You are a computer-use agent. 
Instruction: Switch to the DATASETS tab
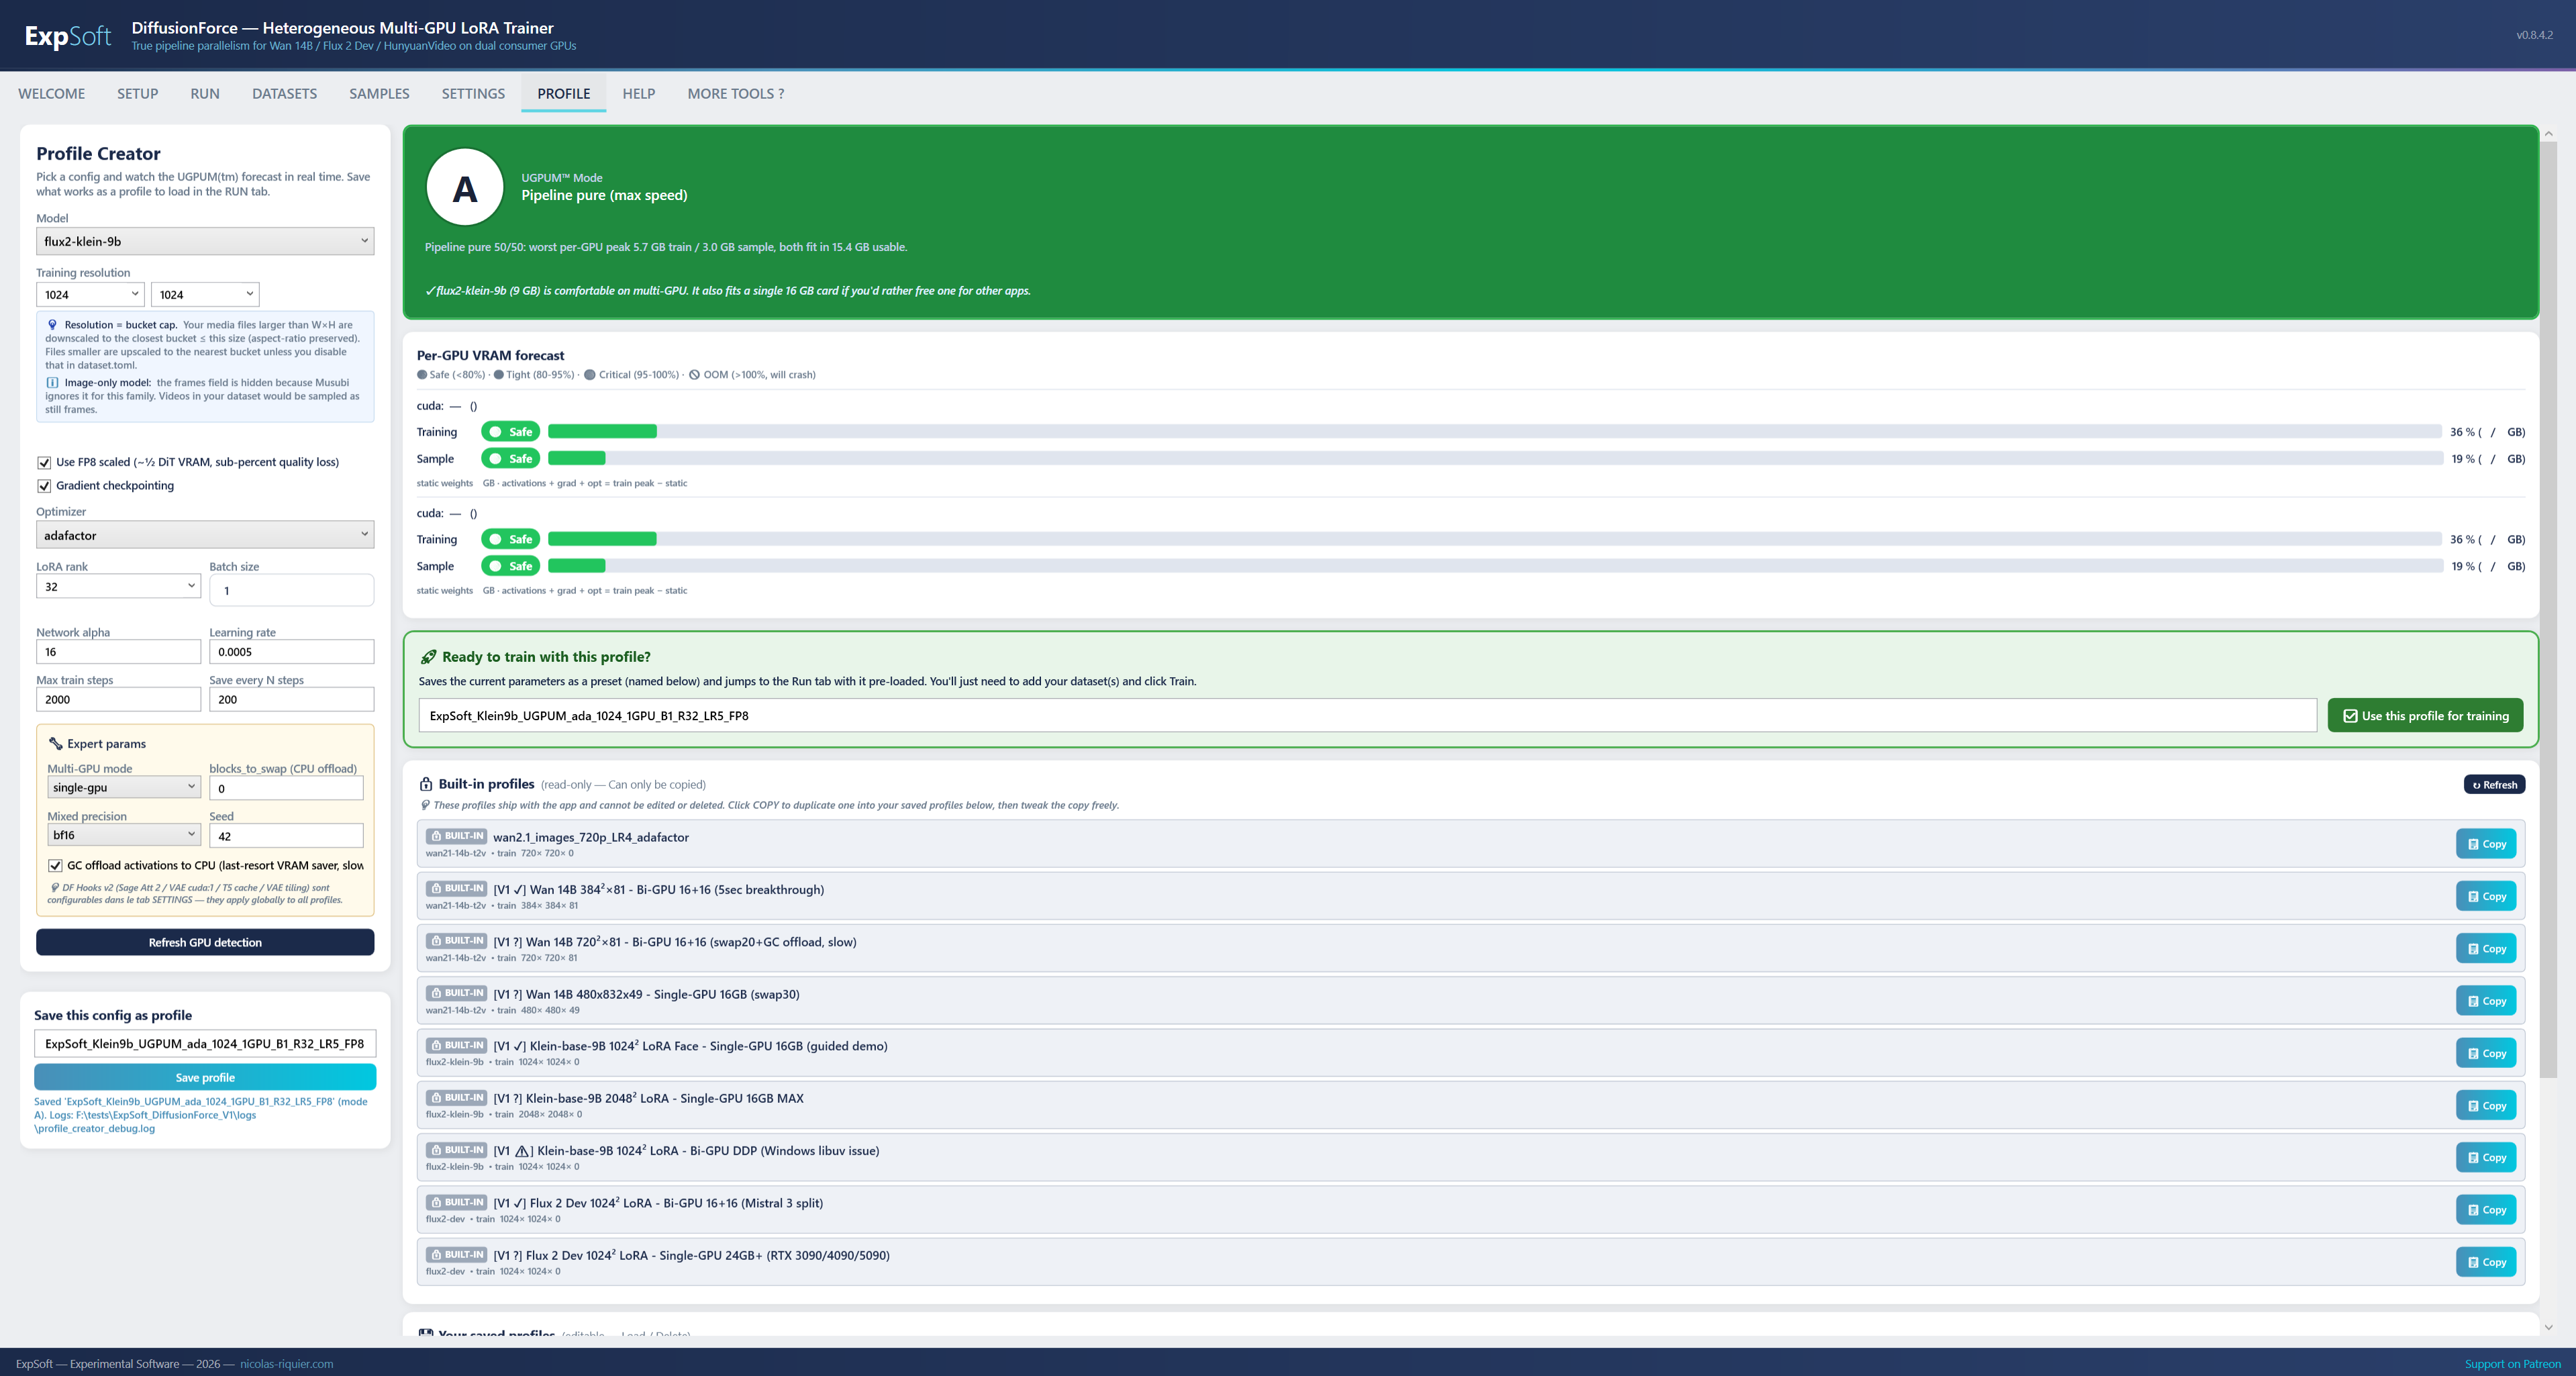[x=284, y=94]
